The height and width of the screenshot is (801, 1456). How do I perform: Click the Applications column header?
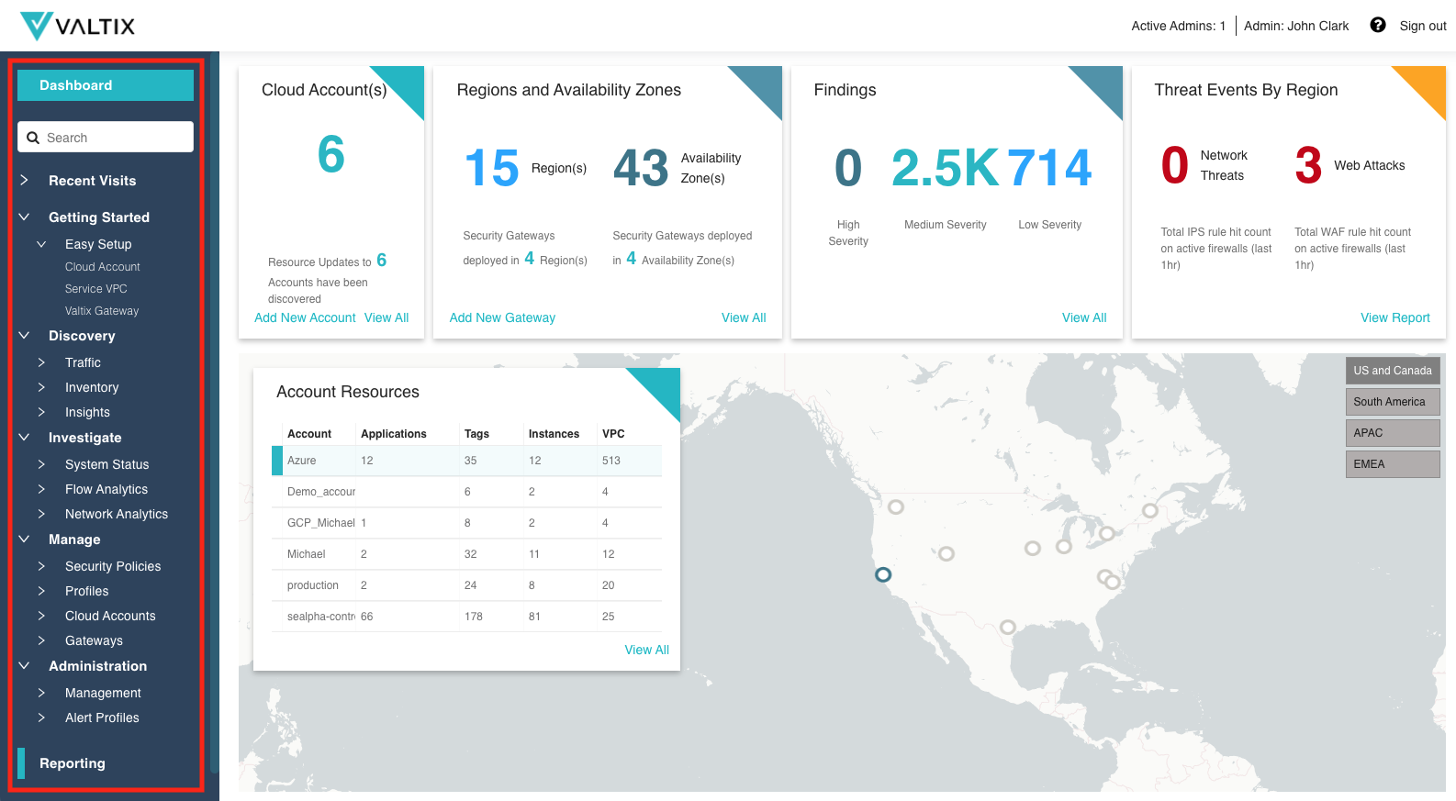coord(394,434)
